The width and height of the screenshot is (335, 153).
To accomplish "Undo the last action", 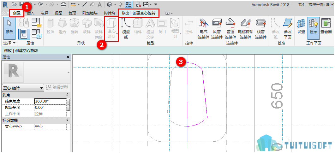I will [x=41, y=4].
